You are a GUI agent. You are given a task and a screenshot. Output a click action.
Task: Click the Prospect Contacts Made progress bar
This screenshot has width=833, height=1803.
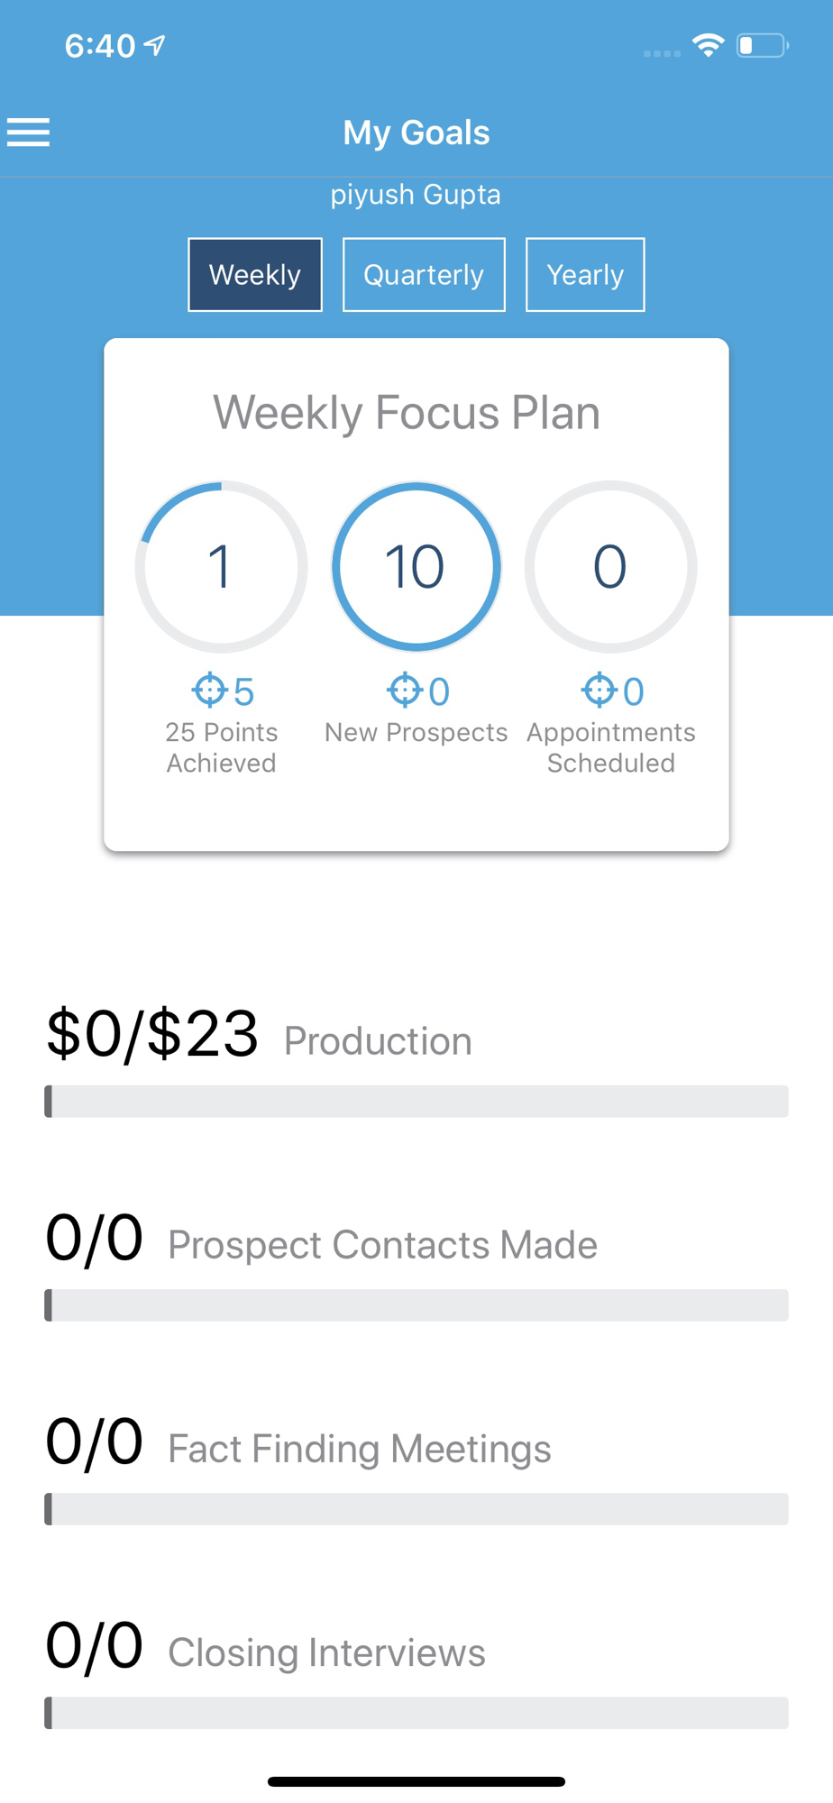click(416, 1305)
